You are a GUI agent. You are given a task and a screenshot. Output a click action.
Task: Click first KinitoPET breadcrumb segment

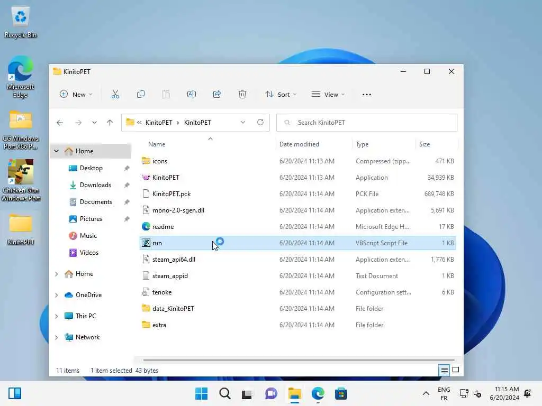click(159, 123)
